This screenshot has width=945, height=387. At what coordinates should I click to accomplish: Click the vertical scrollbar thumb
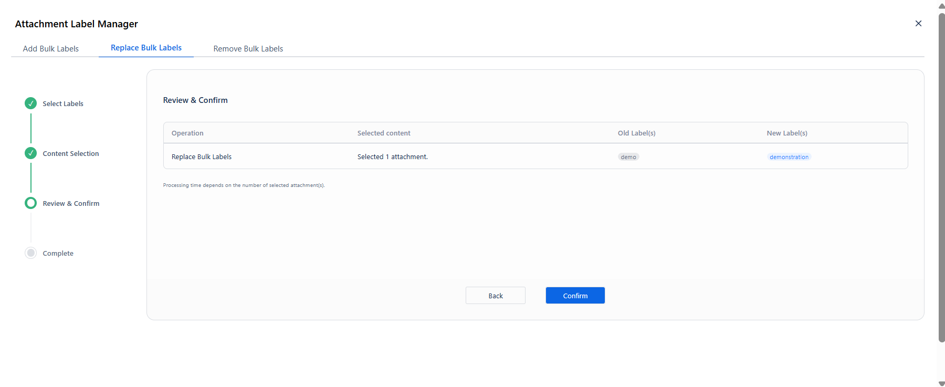tap(941, 177)
